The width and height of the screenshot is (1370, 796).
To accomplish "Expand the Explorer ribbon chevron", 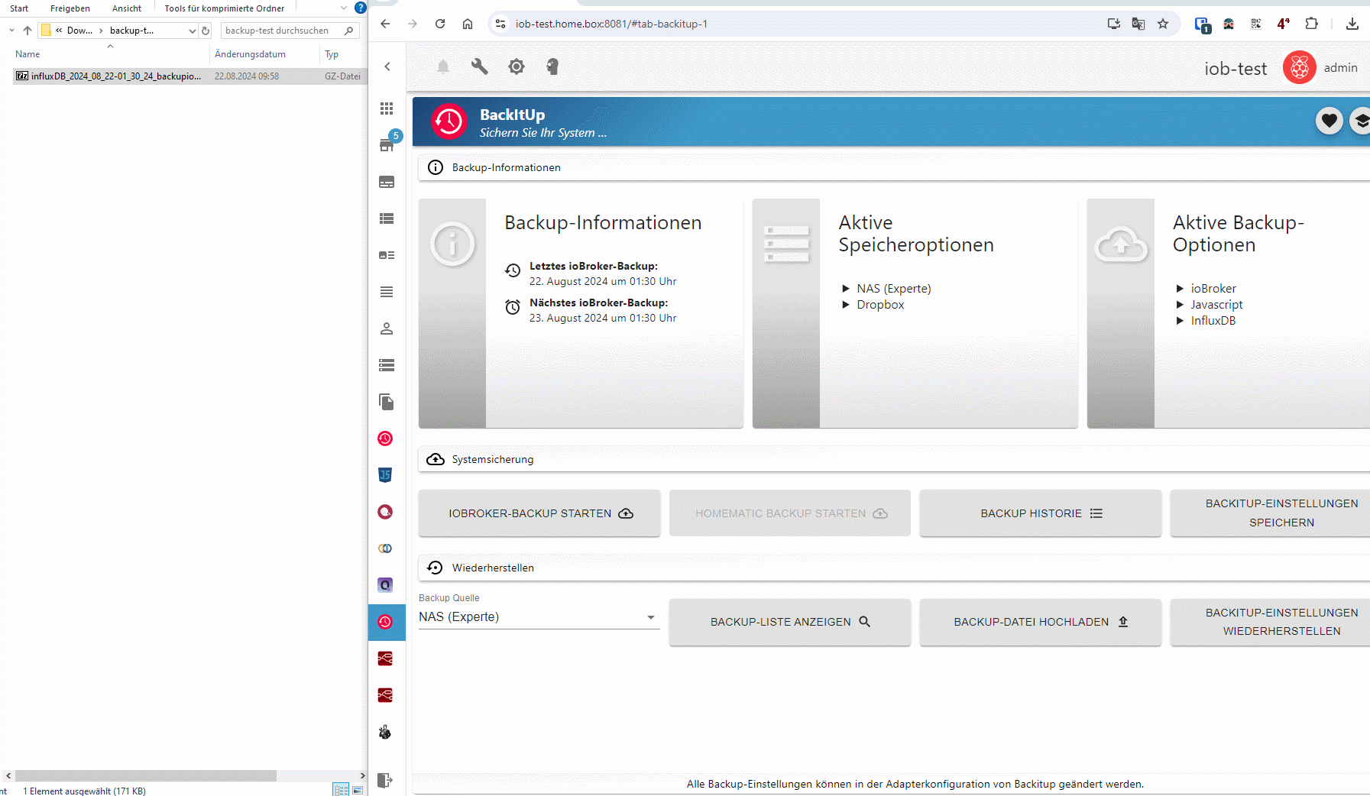I will [344, 8].
